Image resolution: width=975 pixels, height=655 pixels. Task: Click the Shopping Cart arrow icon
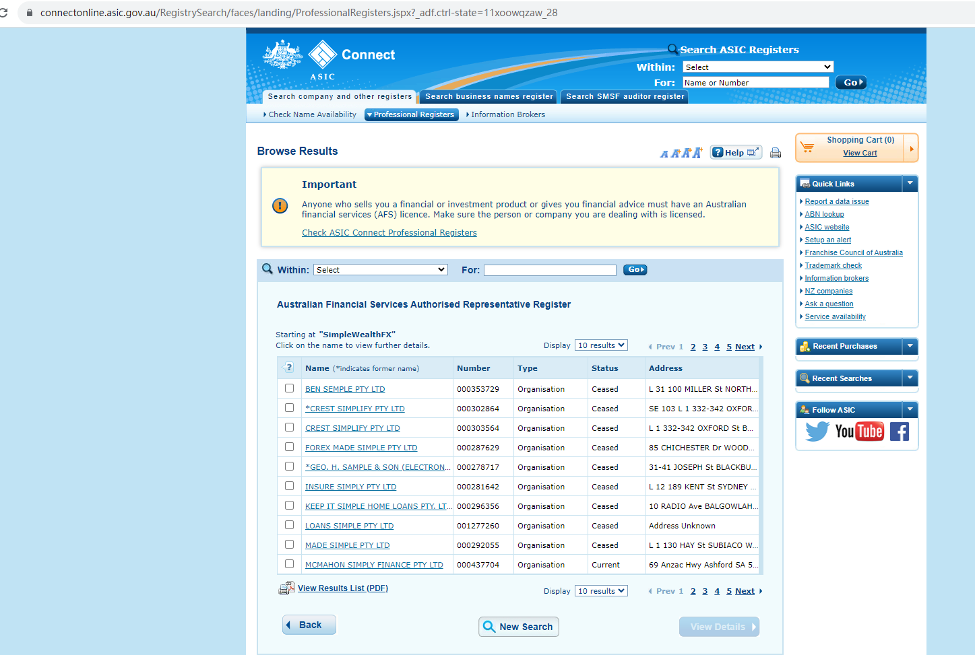pyautogui.click(x=911, y=148)
